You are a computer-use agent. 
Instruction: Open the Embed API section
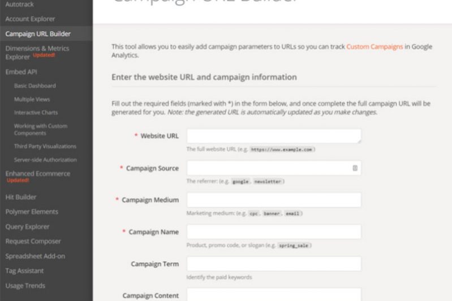[x=21, y=72]
